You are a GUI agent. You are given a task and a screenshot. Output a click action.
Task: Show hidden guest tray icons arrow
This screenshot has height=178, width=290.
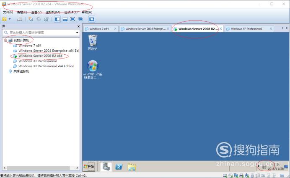(259, 166)
